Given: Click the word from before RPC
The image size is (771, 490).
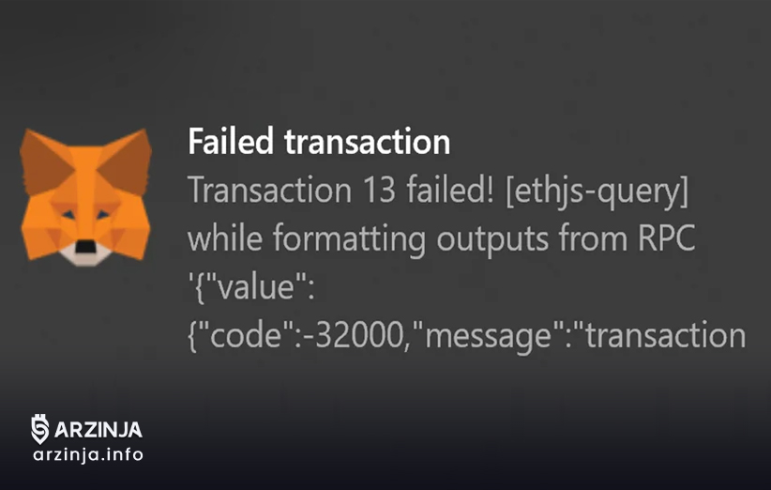Looking at the screenshot, I should coord(593,238).
